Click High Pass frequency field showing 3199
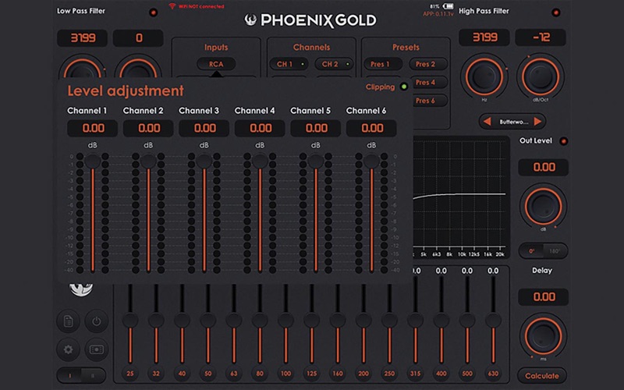Image resolution: width=624 pixels, height=390 pixels. pos(484,37)
